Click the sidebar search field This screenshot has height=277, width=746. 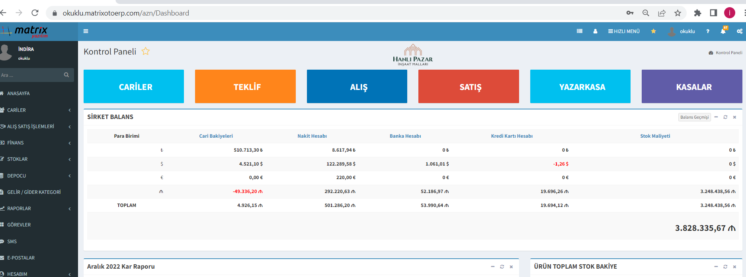(32, 75)
